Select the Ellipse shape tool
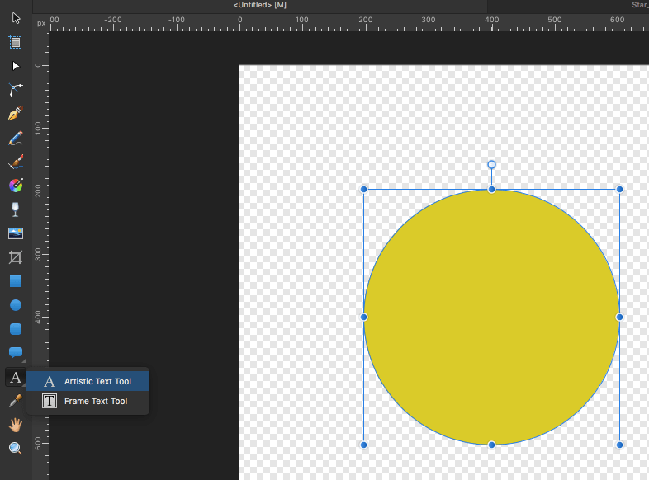This screenshot has width=649, height=480. pos(16,305)
